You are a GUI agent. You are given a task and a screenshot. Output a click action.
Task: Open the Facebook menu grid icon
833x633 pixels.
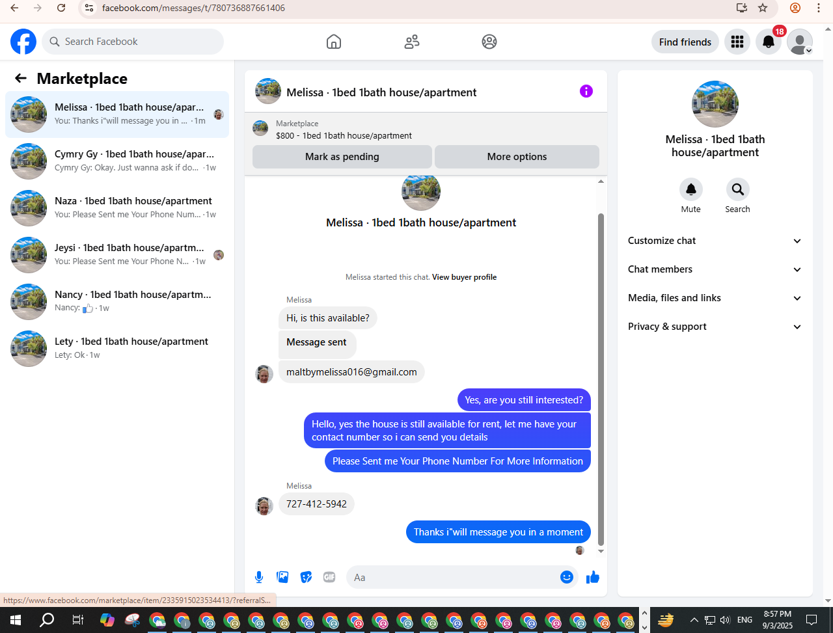(x=737, y=42)
